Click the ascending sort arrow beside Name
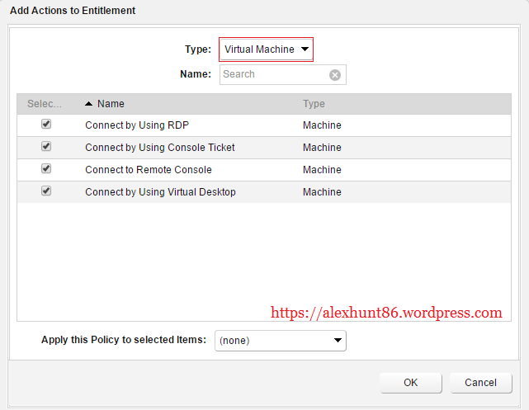Screen dimensions: 529x410 point(89,104)
